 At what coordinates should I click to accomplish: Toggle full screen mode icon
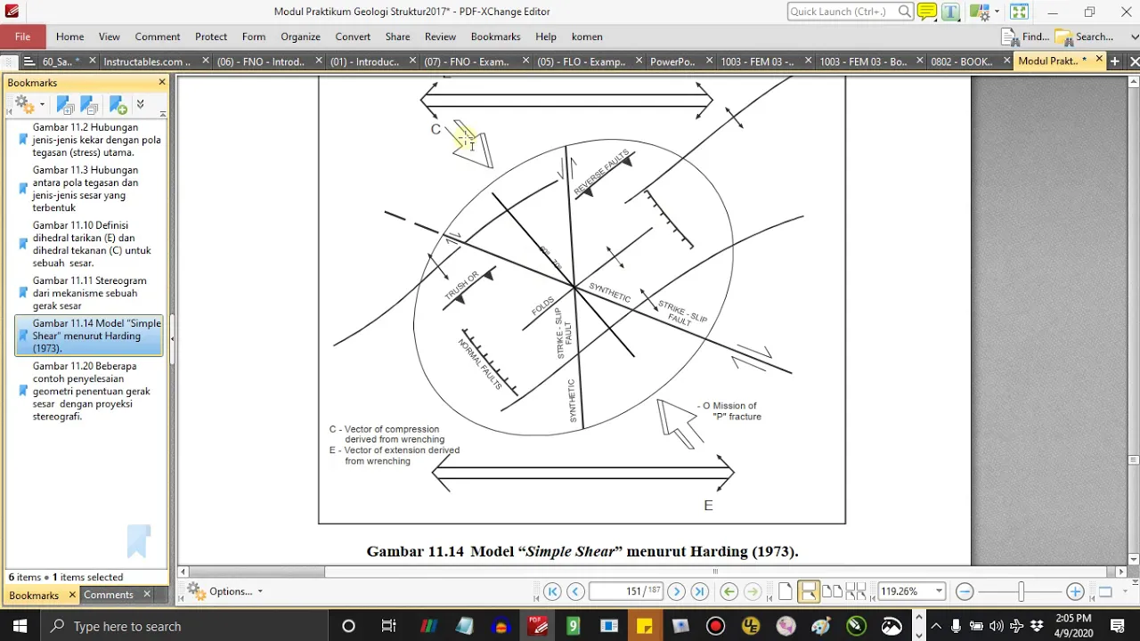[1019, 12]
